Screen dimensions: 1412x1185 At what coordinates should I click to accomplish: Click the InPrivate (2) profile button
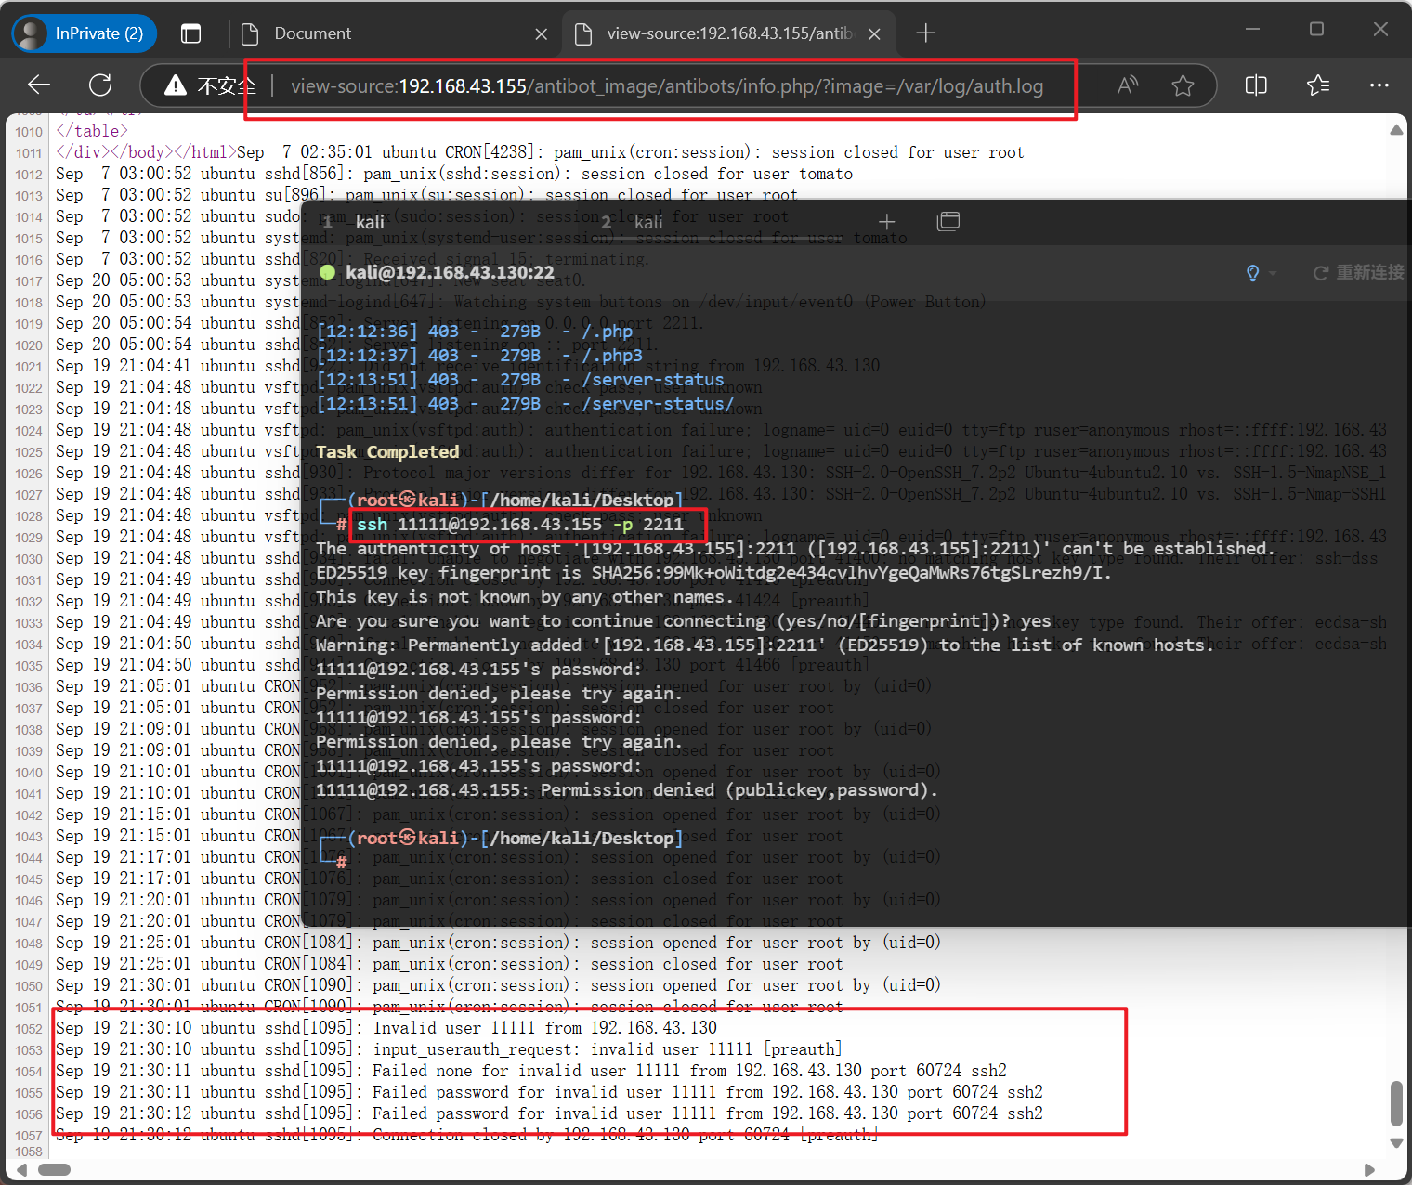[x=84, y=33]
